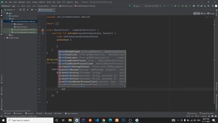Click the Search Everywhere magnifier icon
The image size is (218, 123).
point(213,6)
